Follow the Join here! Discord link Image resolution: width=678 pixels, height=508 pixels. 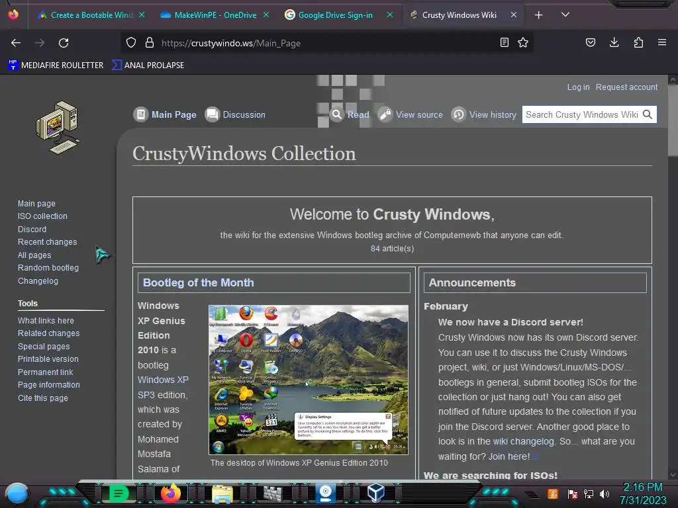click(x=509, y=456)
